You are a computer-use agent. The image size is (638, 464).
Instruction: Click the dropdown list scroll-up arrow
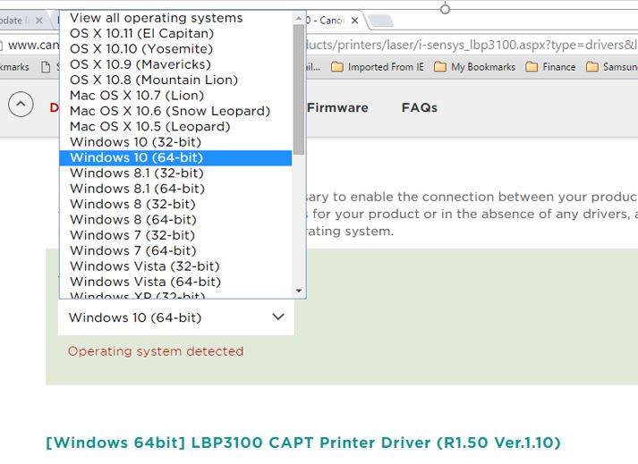299,17
